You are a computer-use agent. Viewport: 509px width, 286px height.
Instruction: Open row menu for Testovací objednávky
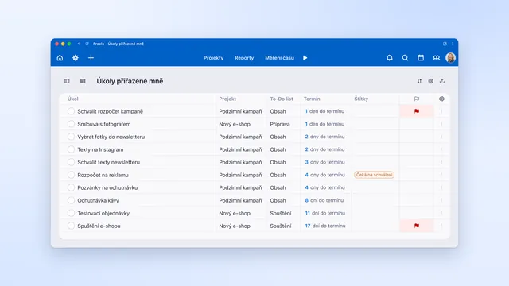point(441,213)
